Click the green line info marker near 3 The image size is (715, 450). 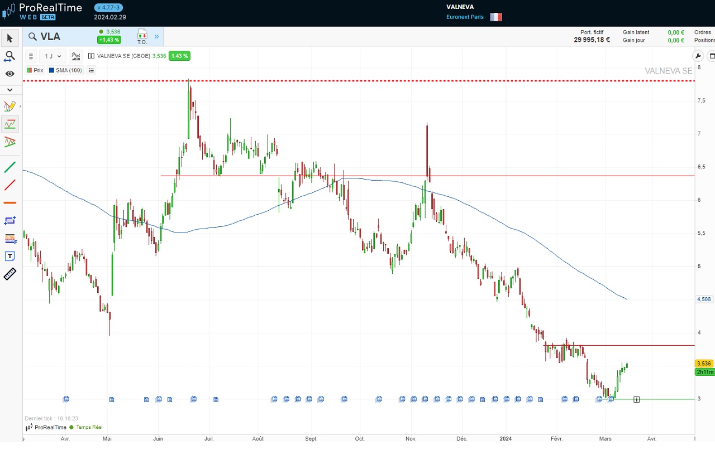pos(636,399)
